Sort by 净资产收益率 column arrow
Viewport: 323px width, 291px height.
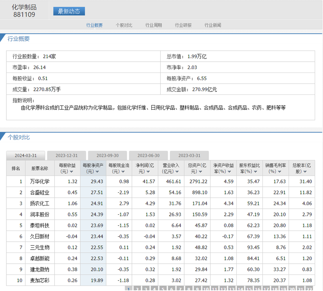pos(229,171)
